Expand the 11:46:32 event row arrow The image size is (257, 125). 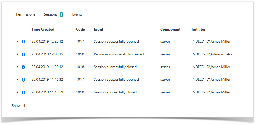(x=17, y=79)
